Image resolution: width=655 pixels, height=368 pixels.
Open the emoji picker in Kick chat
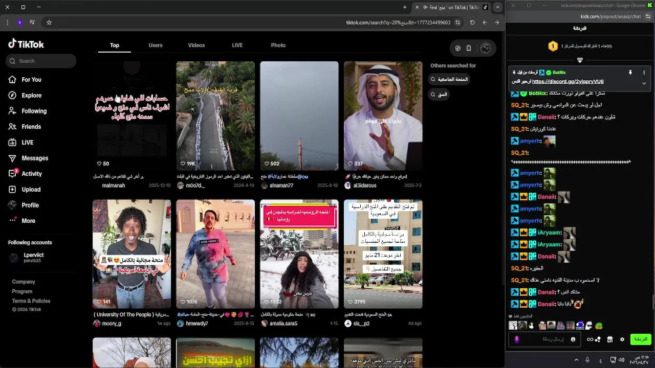point(573,339)
